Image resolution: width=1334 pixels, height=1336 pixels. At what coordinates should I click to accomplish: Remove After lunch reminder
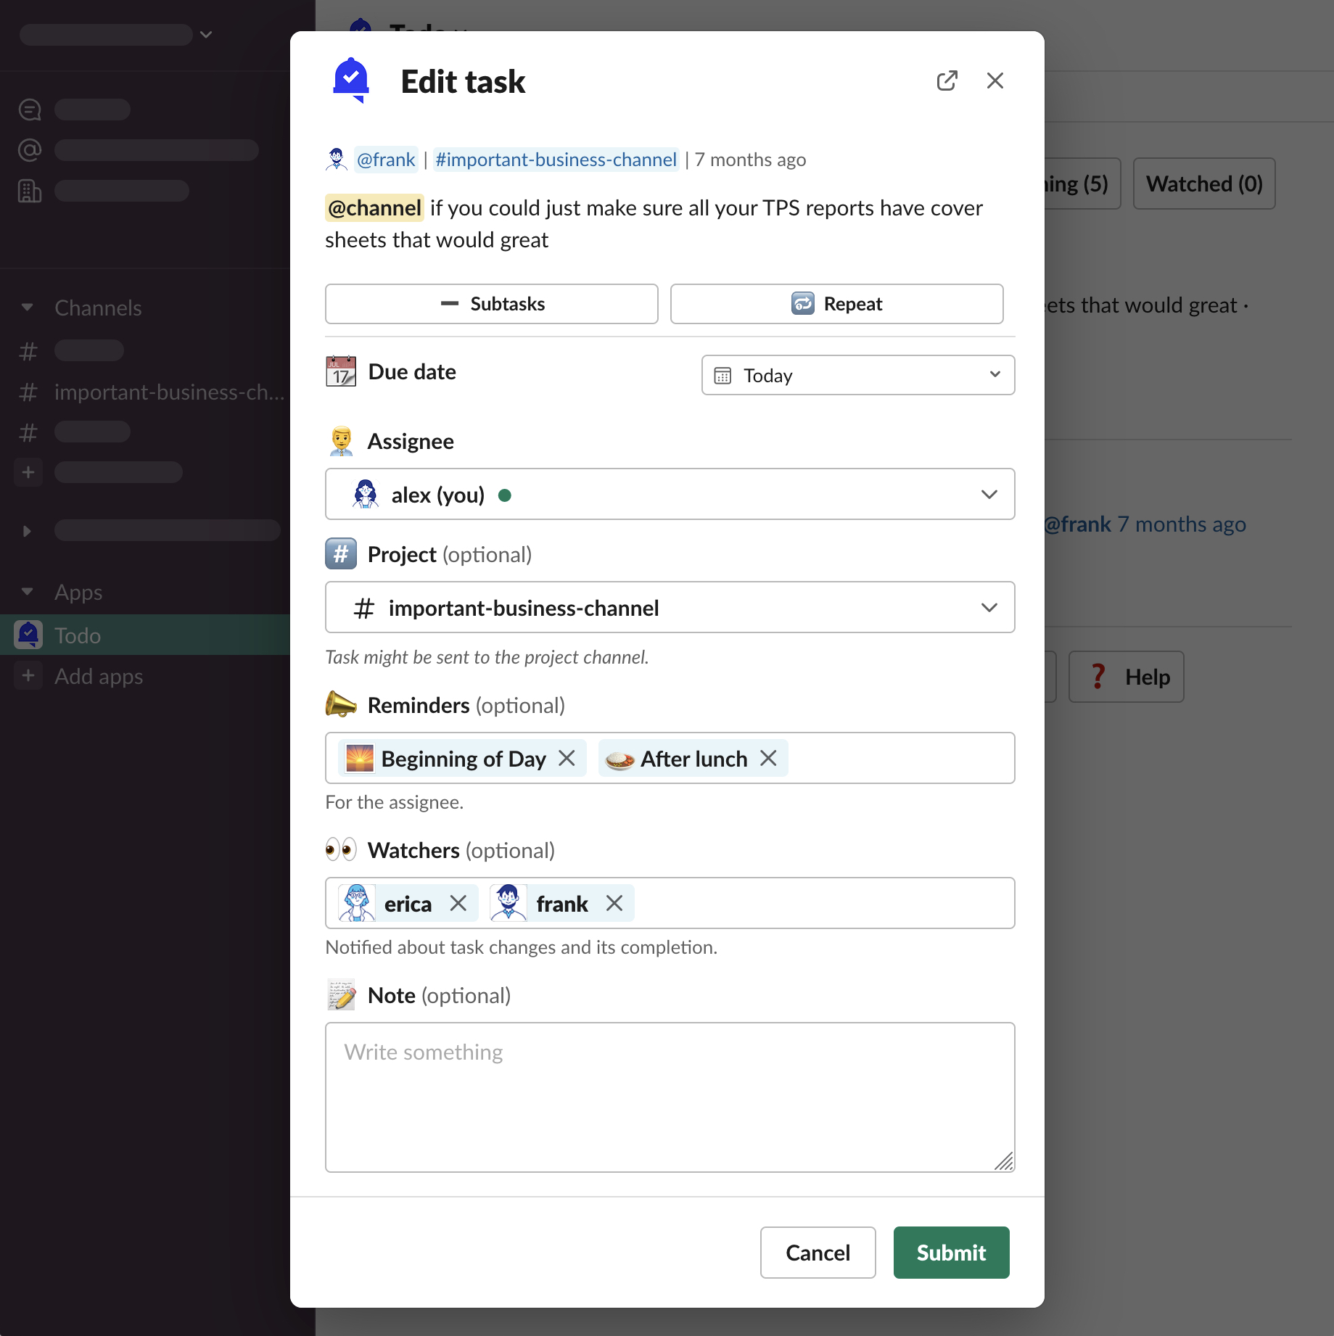click(x=768, y=758)
